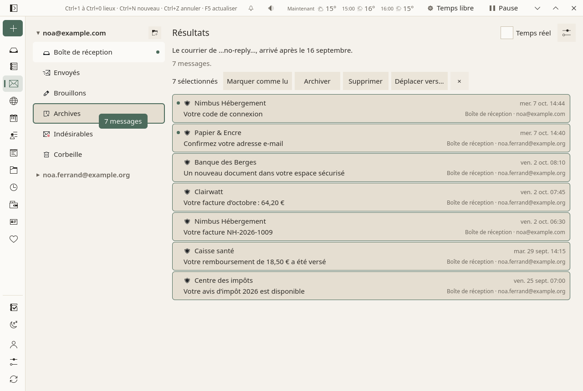The image size is (583, 391).
Task: Open the contacts person-list icon in left rail
Action: pos(14,135)
